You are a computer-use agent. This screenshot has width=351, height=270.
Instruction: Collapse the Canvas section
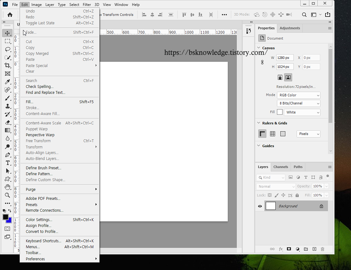click(259, 48)
